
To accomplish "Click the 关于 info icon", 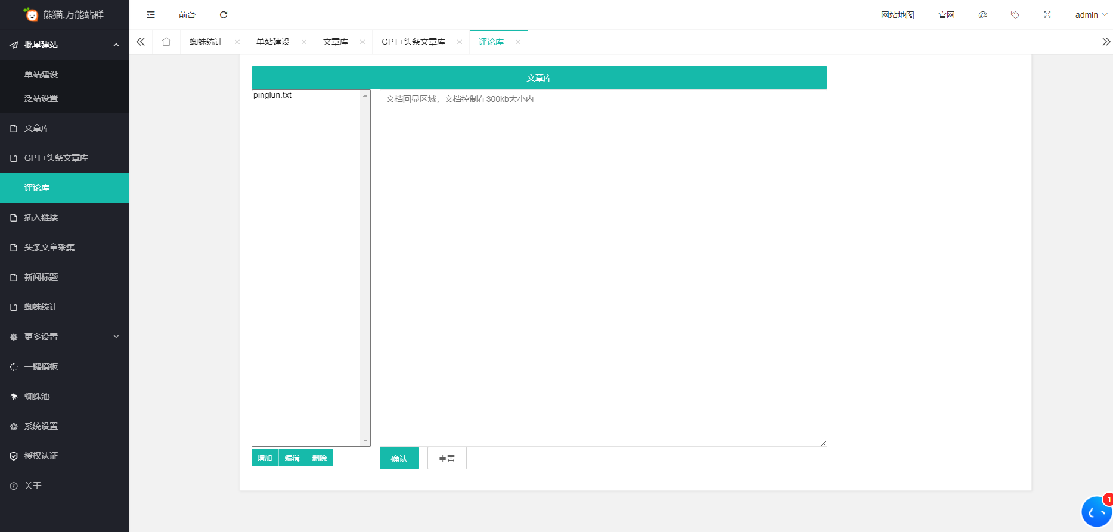I will pyautogui.click(x=14, y=486).
